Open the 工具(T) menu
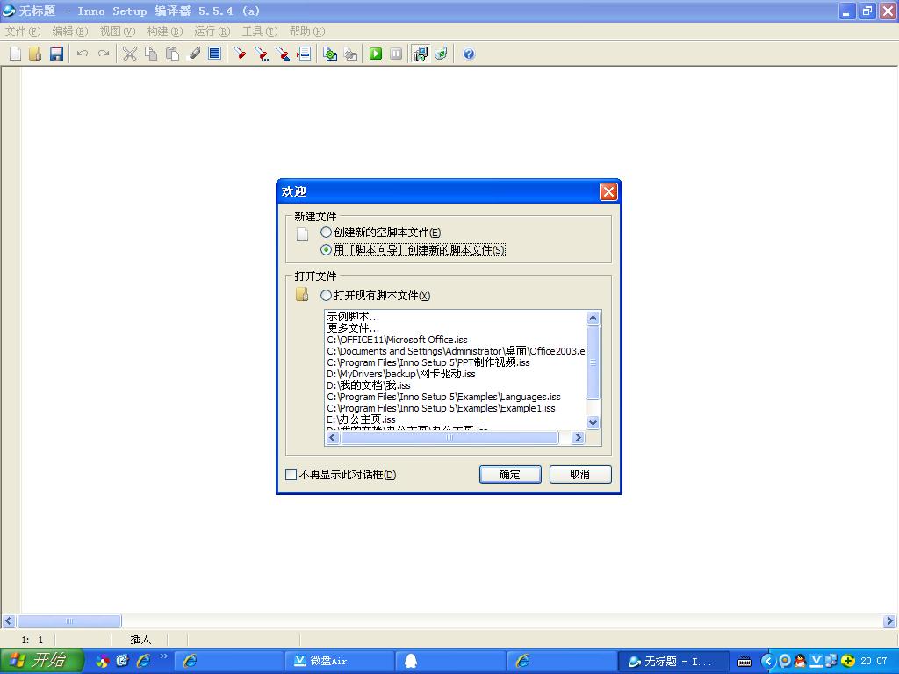The width and height of the screenshot is (899, 674). point(260,32)
